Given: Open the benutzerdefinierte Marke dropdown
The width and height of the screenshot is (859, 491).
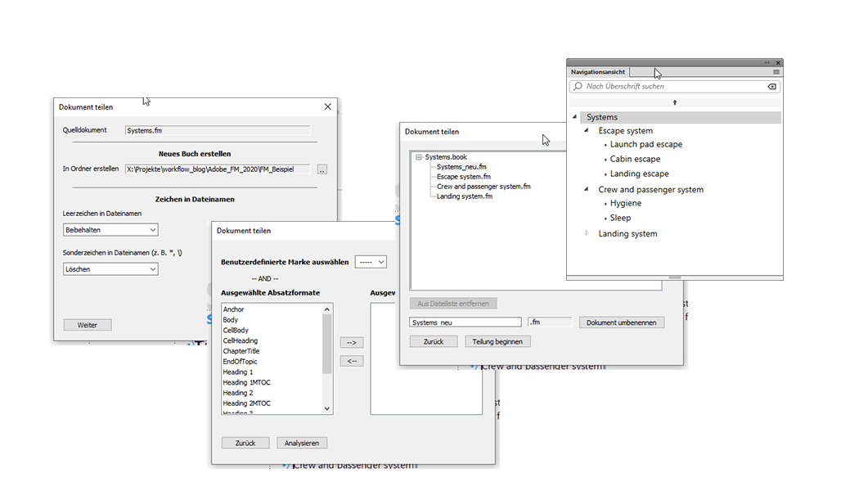Looking at the screenshot, I should pos(371,261).
